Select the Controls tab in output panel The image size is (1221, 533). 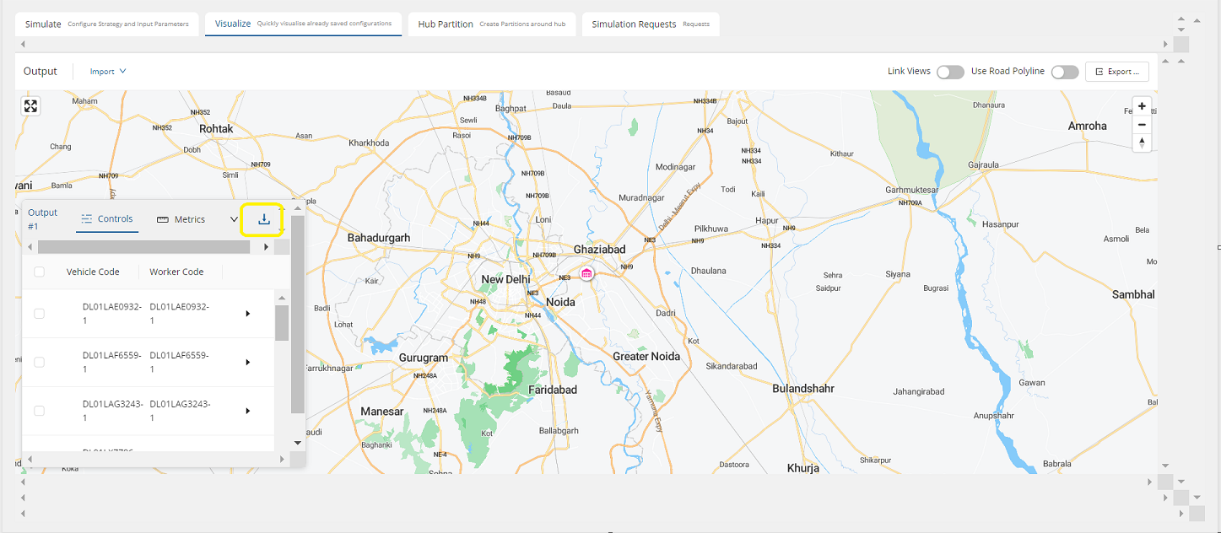point(106,219)
